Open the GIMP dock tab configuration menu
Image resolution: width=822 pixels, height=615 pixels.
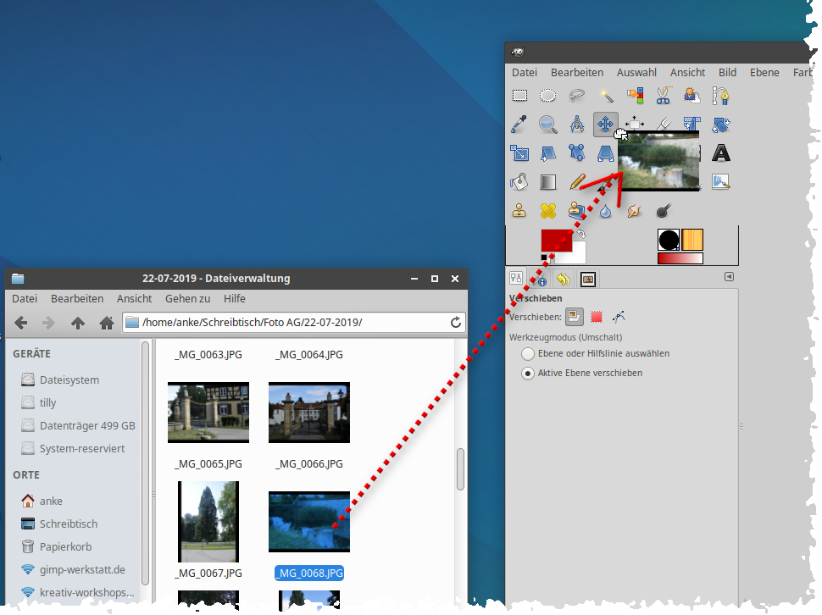[x=729, y=277]
